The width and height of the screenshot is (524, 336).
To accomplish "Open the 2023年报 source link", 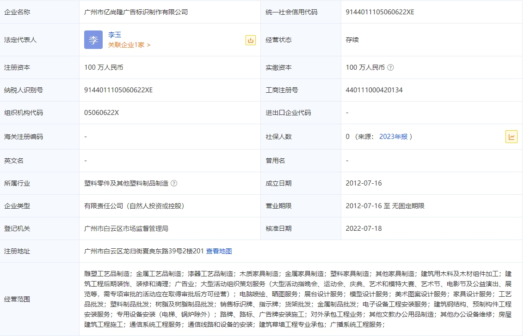I will [x=393, y=137].
